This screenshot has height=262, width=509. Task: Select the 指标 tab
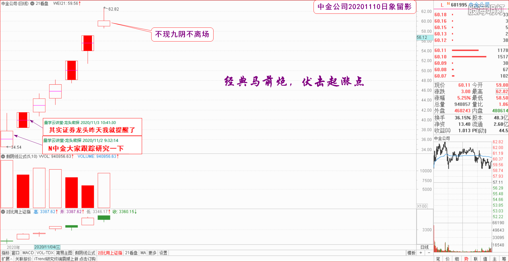point(5,253)
